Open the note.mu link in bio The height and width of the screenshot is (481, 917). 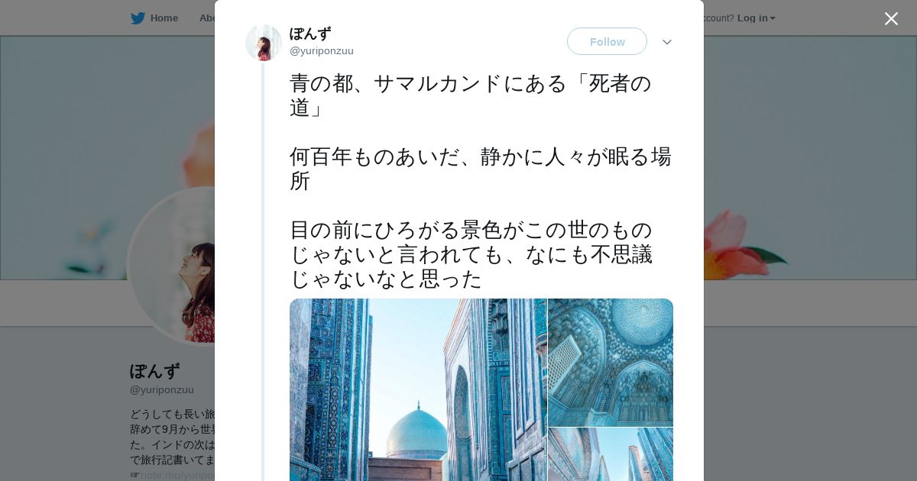(x=177, y=475)
